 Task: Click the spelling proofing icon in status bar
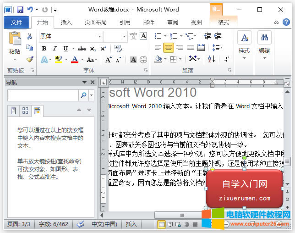[80, 224]
